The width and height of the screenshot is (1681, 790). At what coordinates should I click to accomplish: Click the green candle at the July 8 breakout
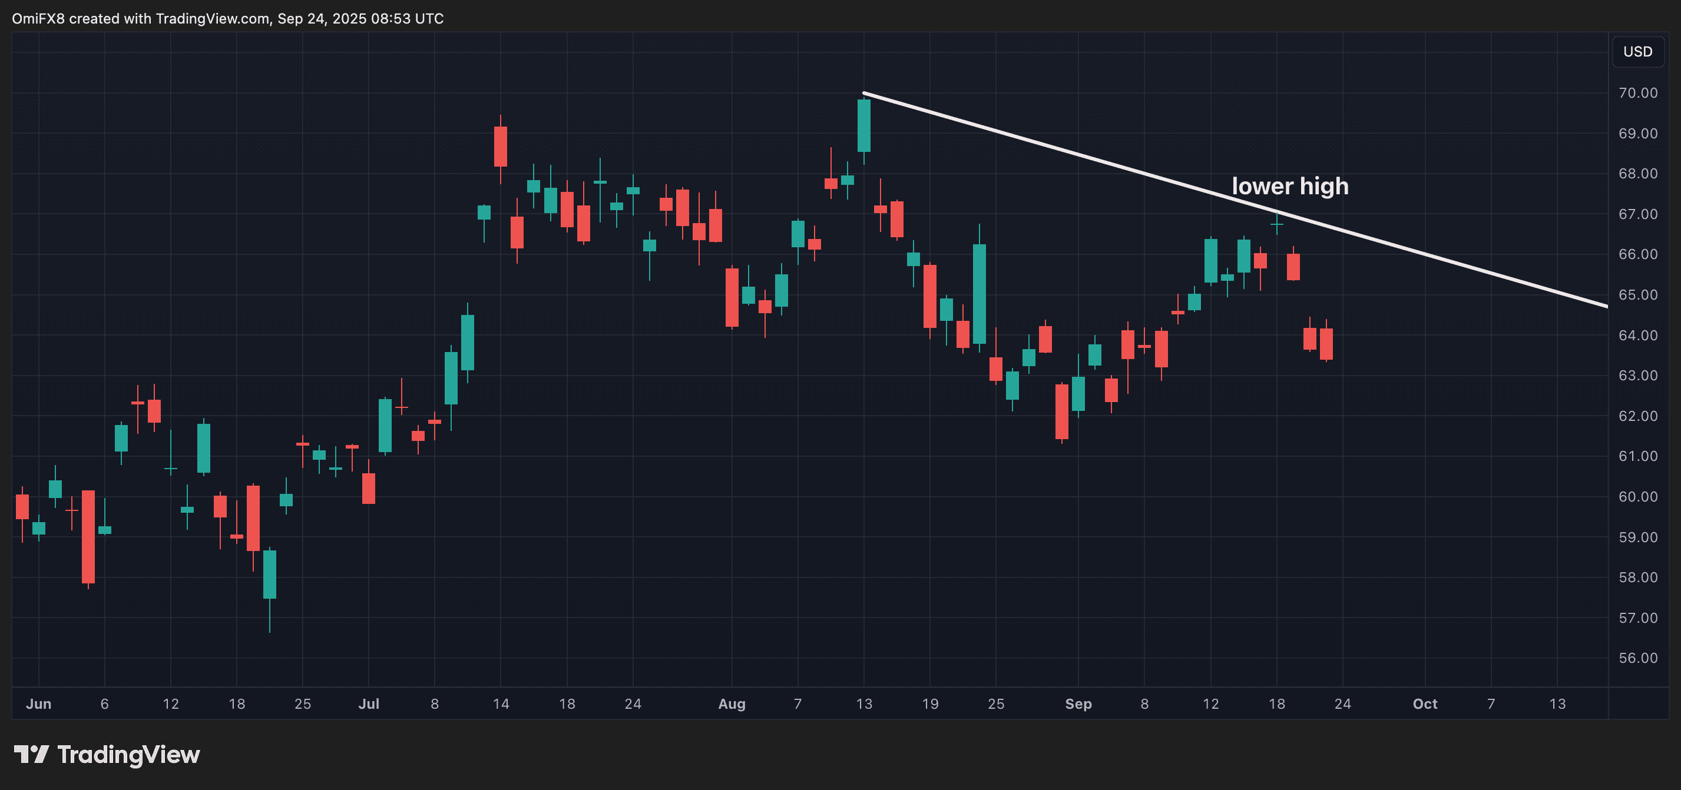pos(451,379)
